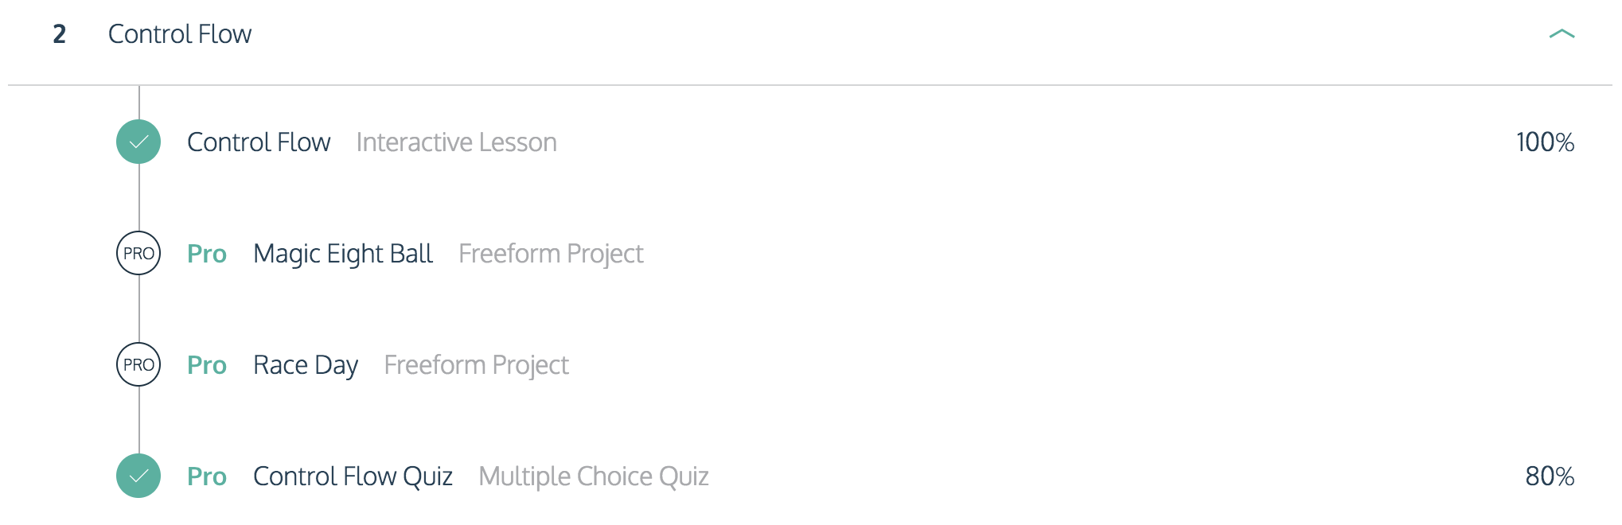1622x525 pixels.
Task: Click the Pro label before Race Day
Action: [x=207, y=365]
